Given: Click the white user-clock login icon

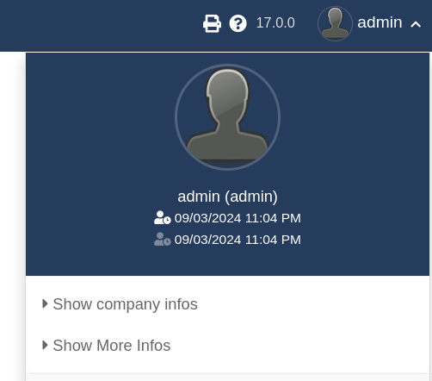Looking at the screenshot, I should tap(163, 218).
